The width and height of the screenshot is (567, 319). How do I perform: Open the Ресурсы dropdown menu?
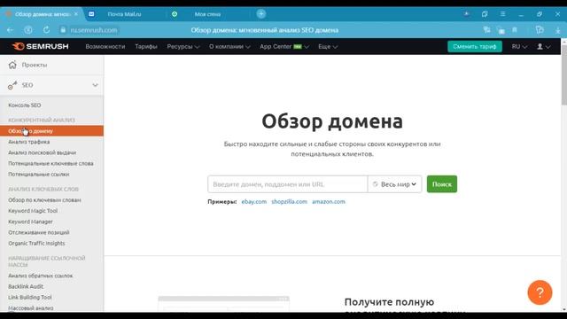[183, 47]
